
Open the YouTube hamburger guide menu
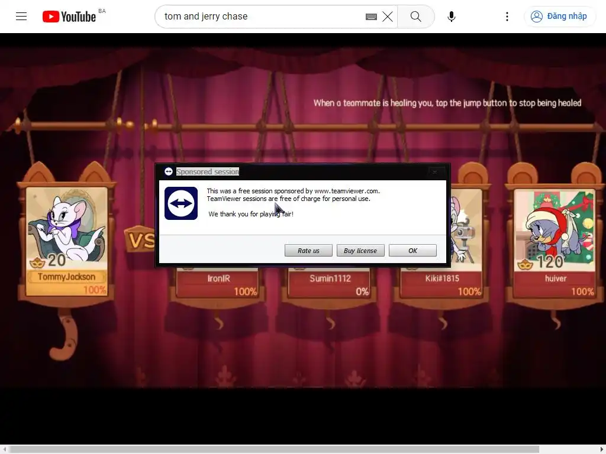[21, 16]
